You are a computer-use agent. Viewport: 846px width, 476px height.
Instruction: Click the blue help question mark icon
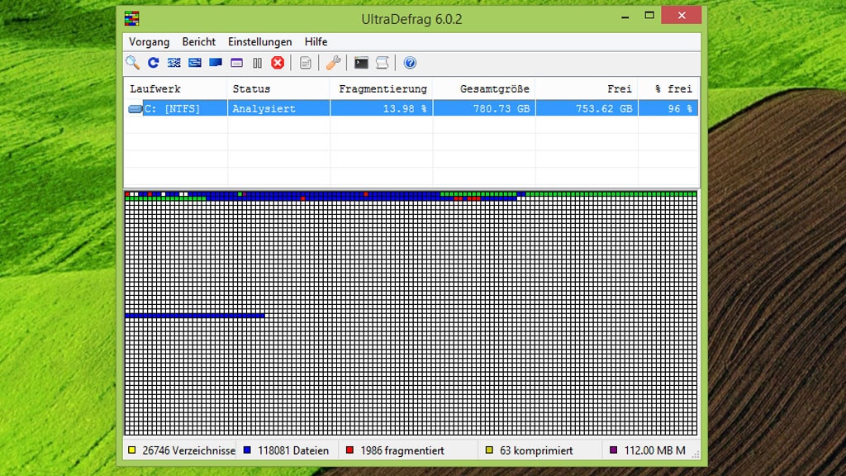(410, 63)
